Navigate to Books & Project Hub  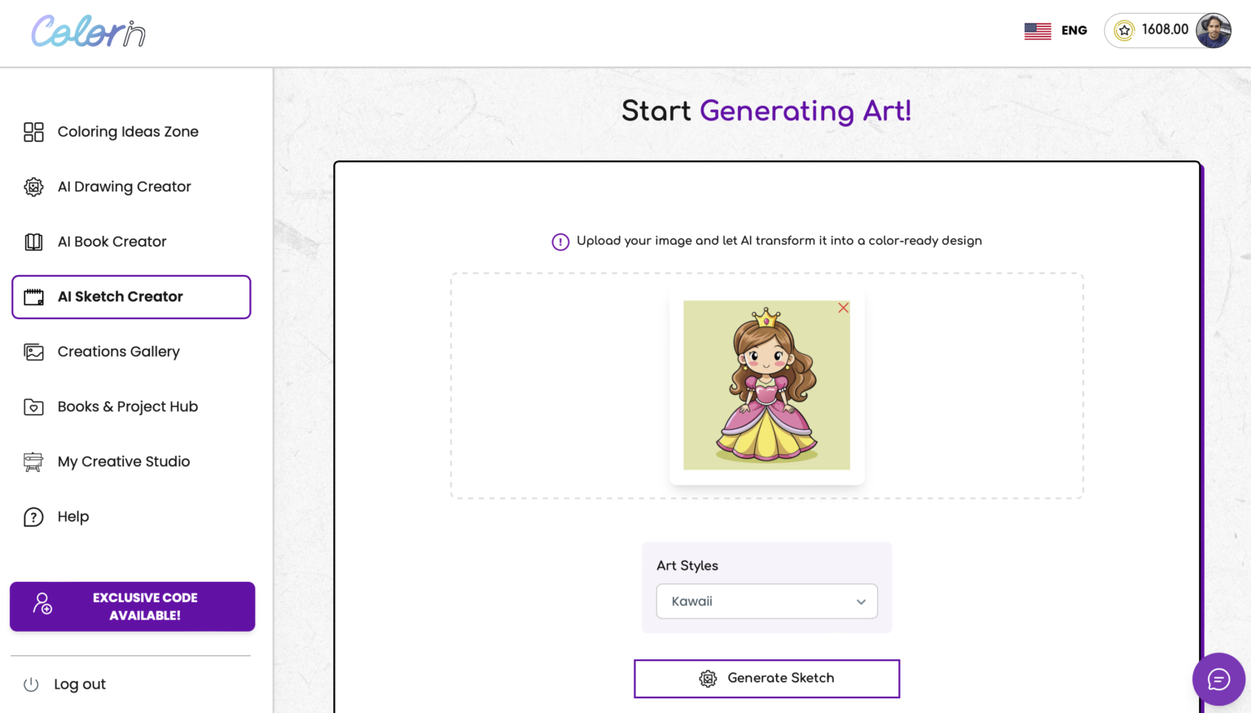coord(128,406)
